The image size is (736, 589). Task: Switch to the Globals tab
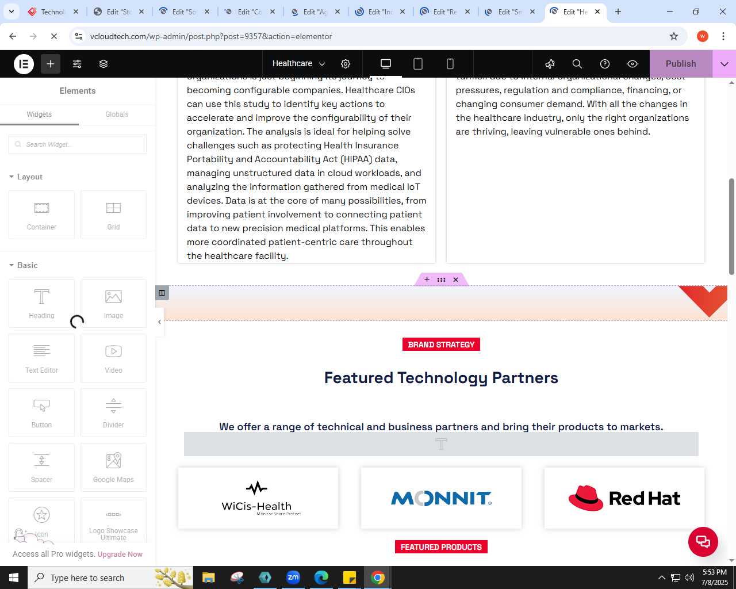coord(117,114)
